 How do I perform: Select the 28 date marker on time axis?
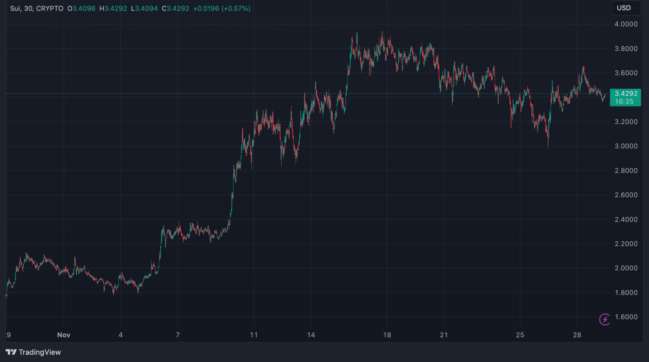[x=577, y=335]
